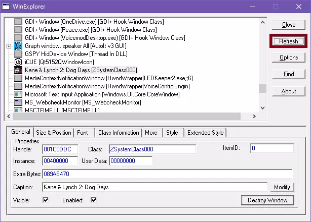Select GDI+ Window (VoicemodDesktop.exe) row text
This screenshot has height=222, width=311.
[x=105, y=38]
